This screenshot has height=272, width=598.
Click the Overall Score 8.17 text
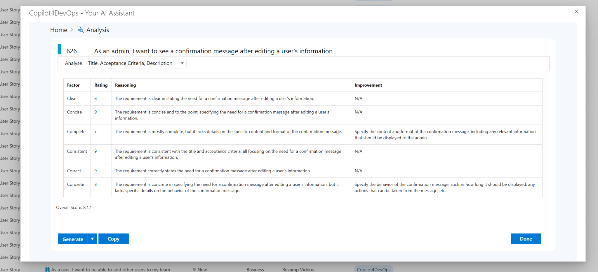click(73, 207)
